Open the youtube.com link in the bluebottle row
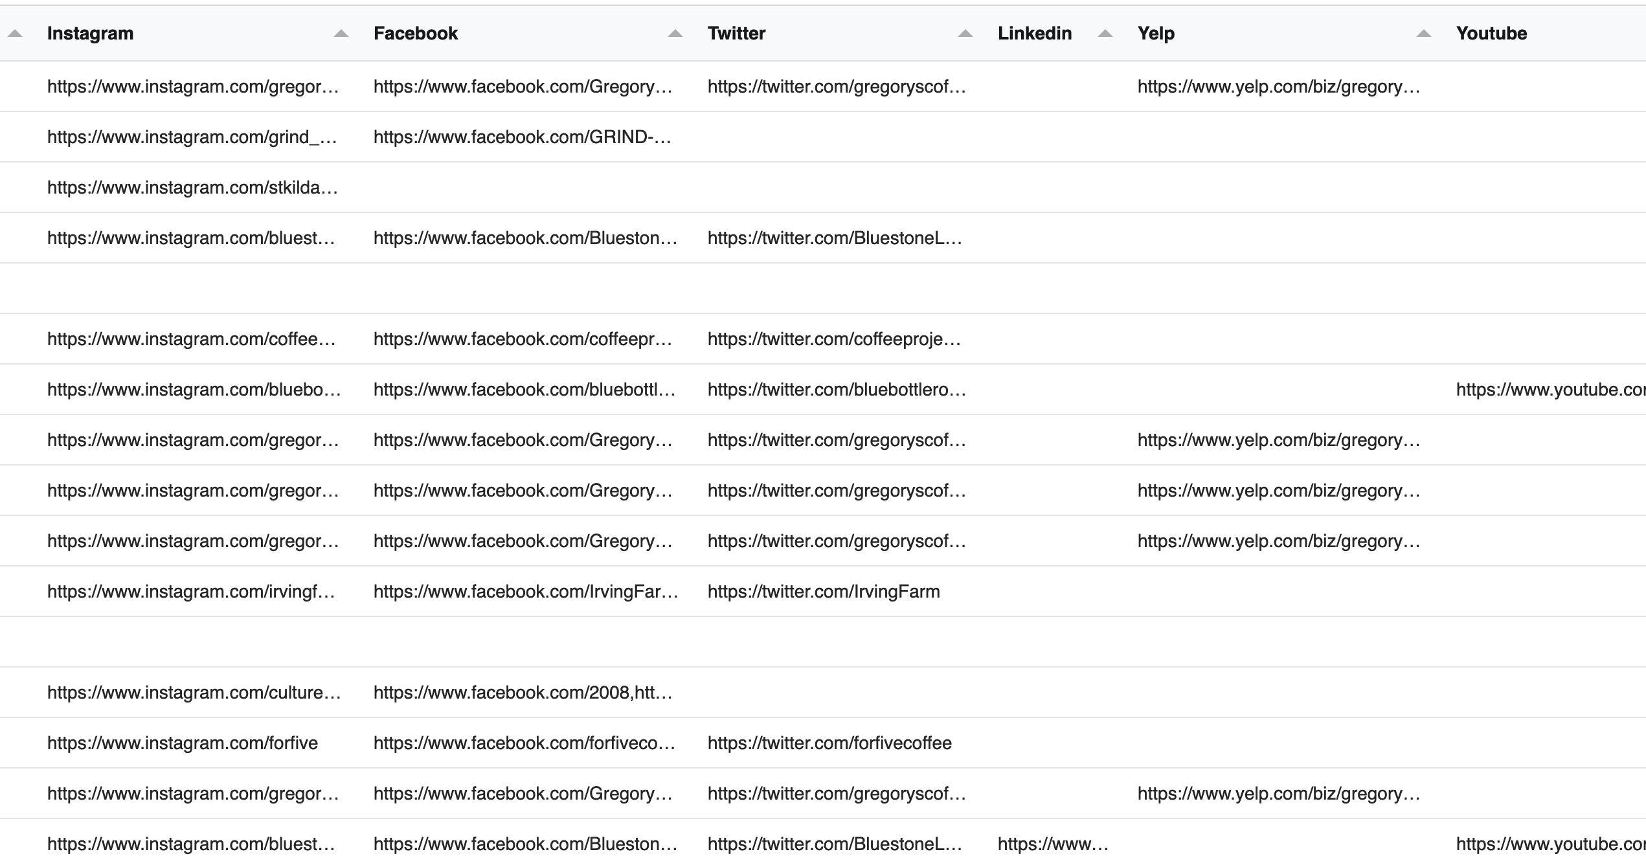 click(x=1554, y=389)
